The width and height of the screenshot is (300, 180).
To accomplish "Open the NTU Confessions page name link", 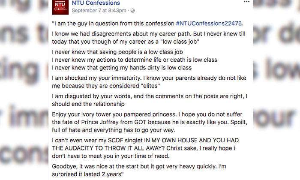I will (93, 3).
